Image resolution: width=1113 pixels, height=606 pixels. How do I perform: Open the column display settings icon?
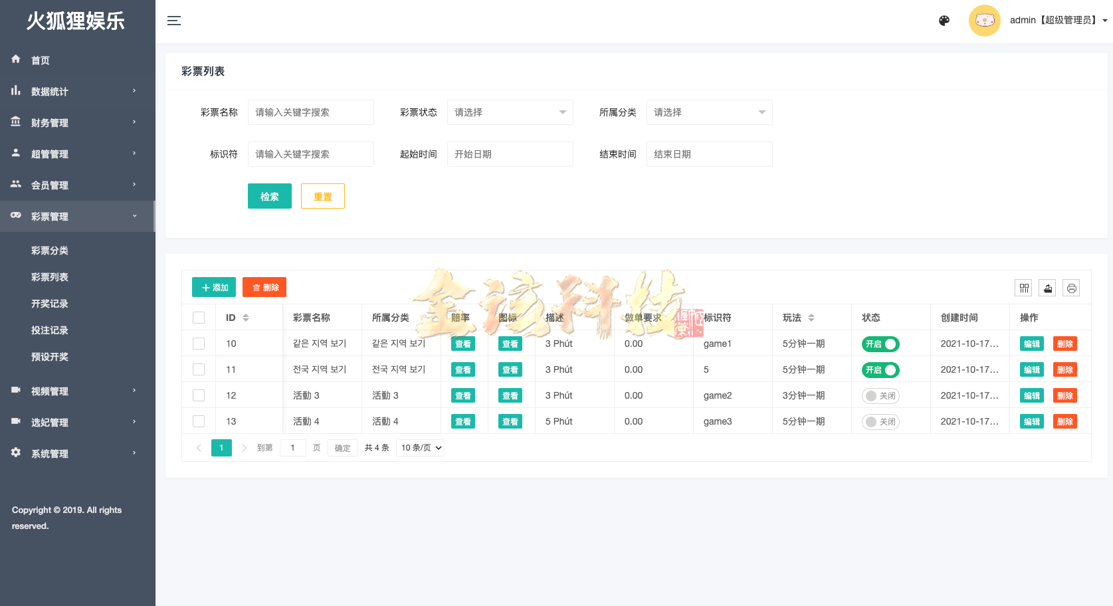pos(1023,288)
